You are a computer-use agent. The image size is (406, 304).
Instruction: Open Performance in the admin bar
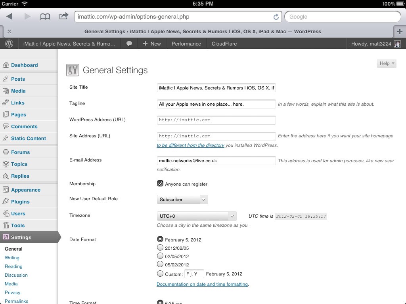click(186, 44)
